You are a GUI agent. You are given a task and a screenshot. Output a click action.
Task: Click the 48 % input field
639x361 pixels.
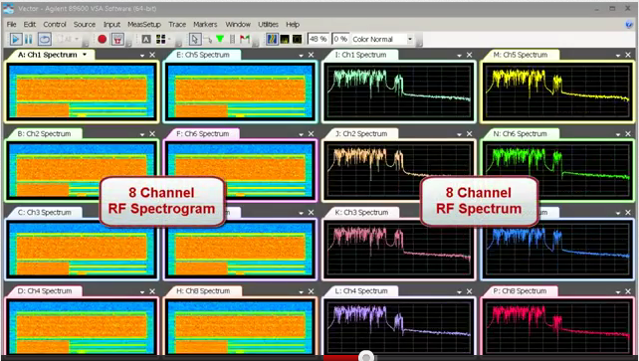[x=319, y=39]
